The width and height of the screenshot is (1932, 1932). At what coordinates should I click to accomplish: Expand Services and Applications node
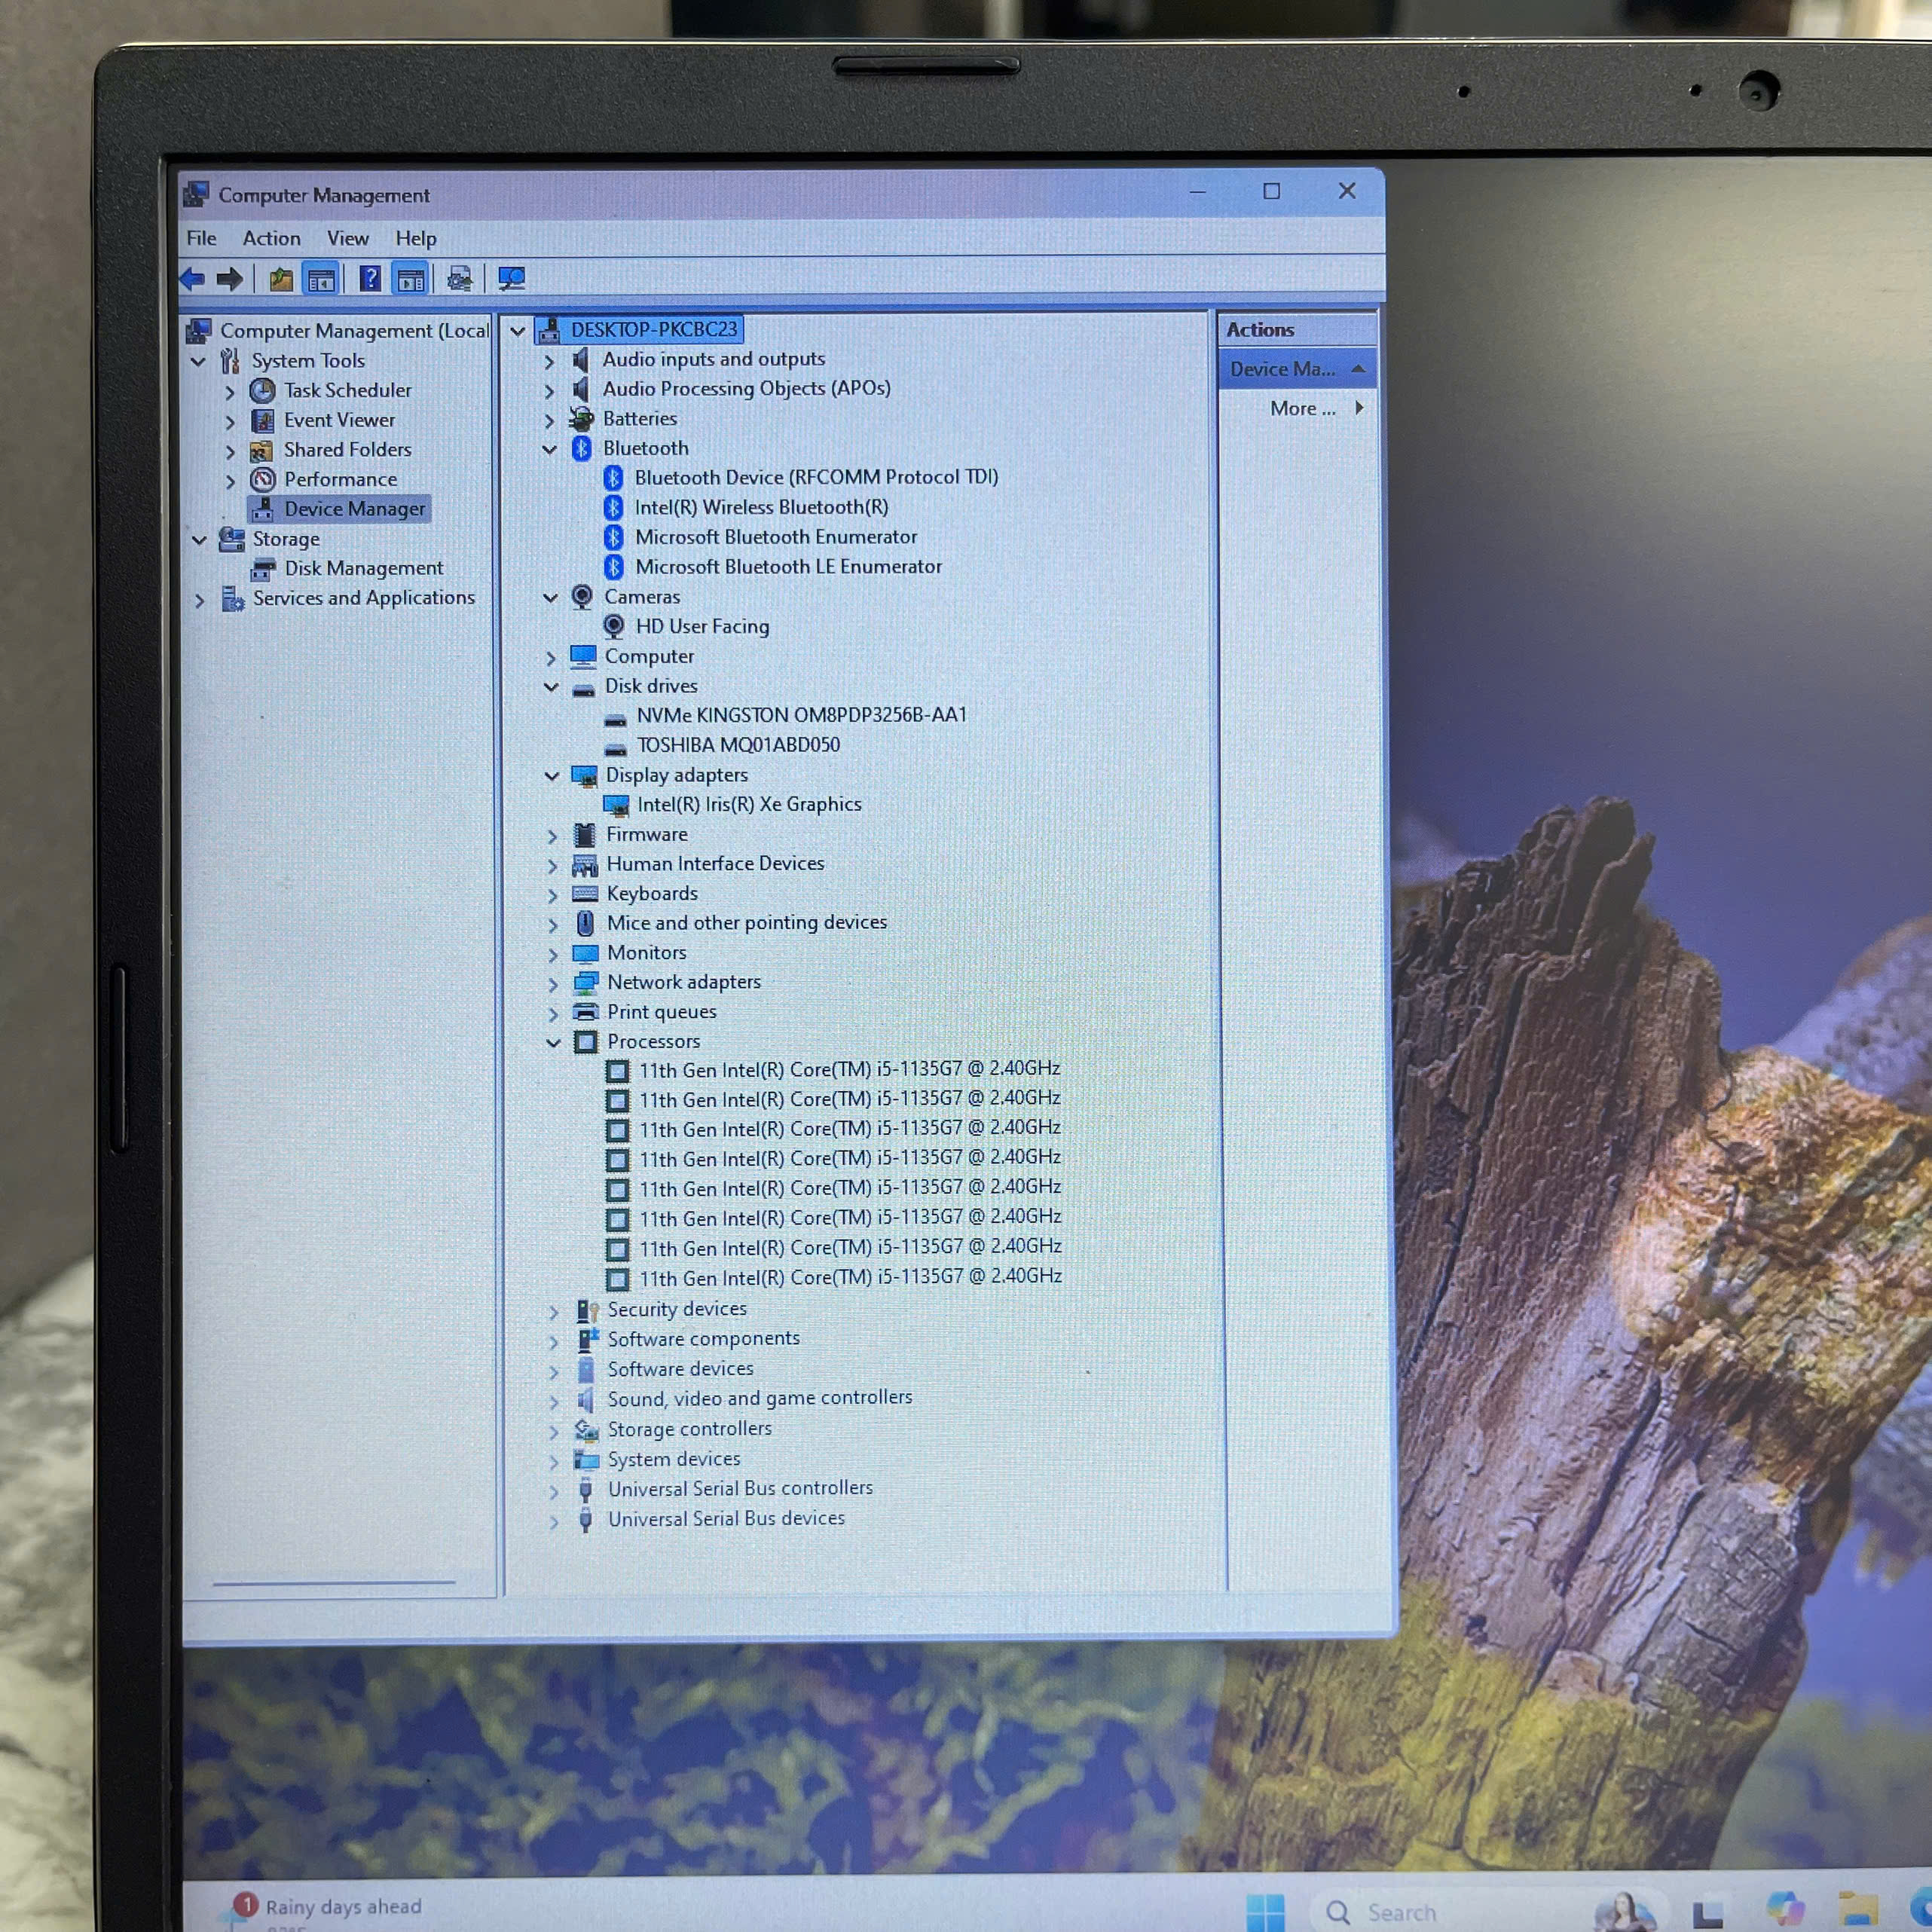199,600
